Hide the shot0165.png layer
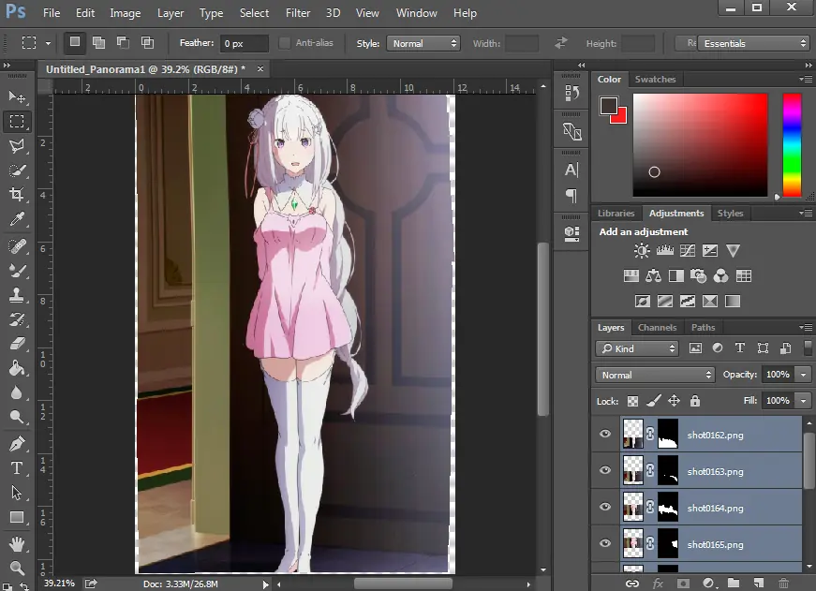Screen dimensions: 816x591 [x=605, y=543]
